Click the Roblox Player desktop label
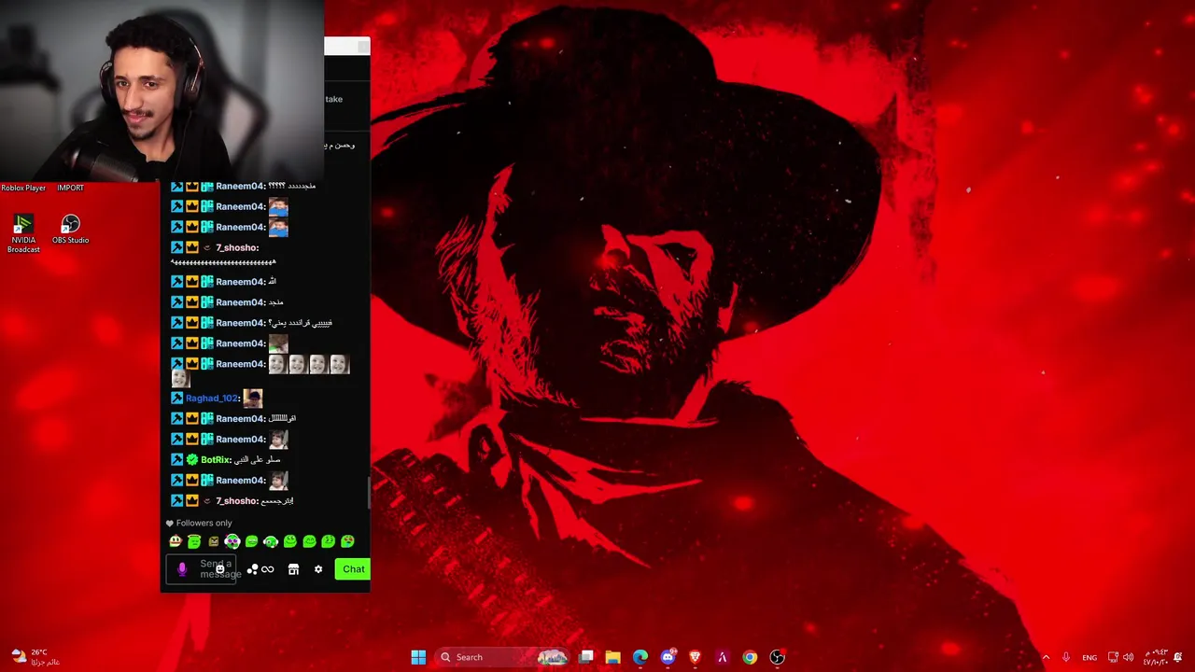Viewport: 1195px width, 672px height. (x=23, y=188)
